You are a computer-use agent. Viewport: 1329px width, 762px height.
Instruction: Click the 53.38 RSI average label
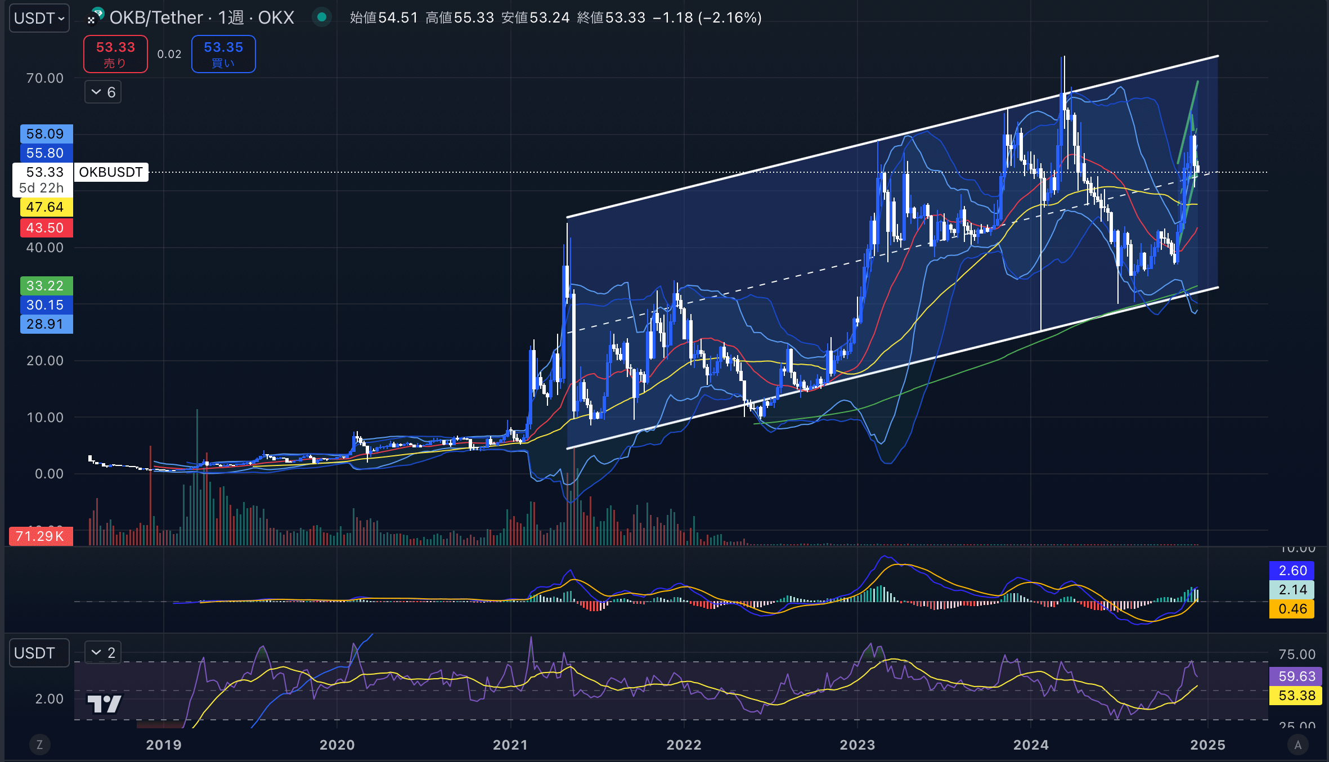point(1296,696)
